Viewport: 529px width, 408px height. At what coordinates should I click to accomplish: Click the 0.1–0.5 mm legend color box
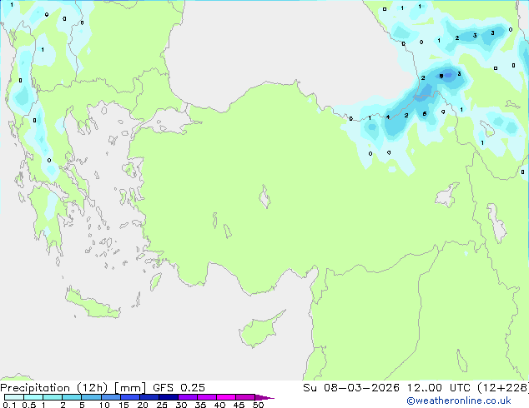(14, 397)
